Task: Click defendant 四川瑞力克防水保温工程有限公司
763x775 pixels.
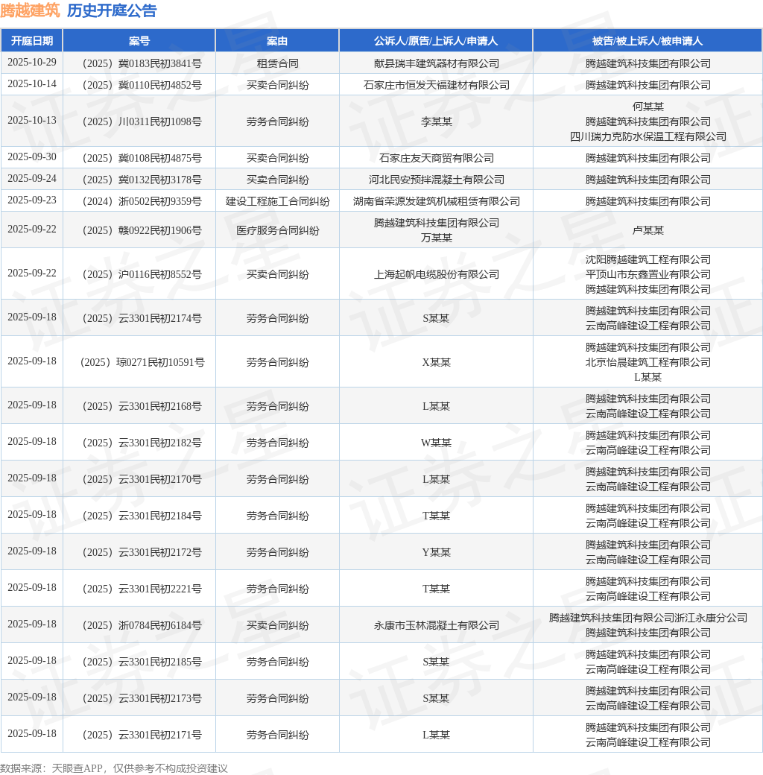Action: pyautogui.click(x=648, y=136)
